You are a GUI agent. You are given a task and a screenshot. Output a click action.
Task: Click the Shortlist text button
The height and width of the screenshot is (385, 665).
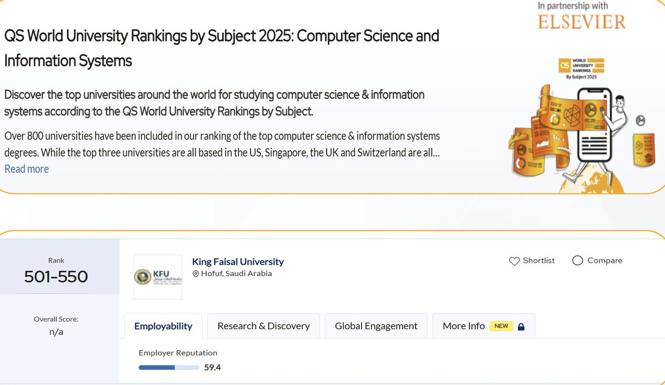[538, 261]
